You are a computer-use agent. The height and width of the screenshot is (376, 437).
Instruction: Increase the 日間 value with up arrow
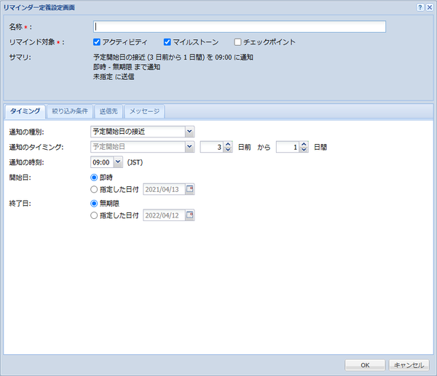point(304,144)
